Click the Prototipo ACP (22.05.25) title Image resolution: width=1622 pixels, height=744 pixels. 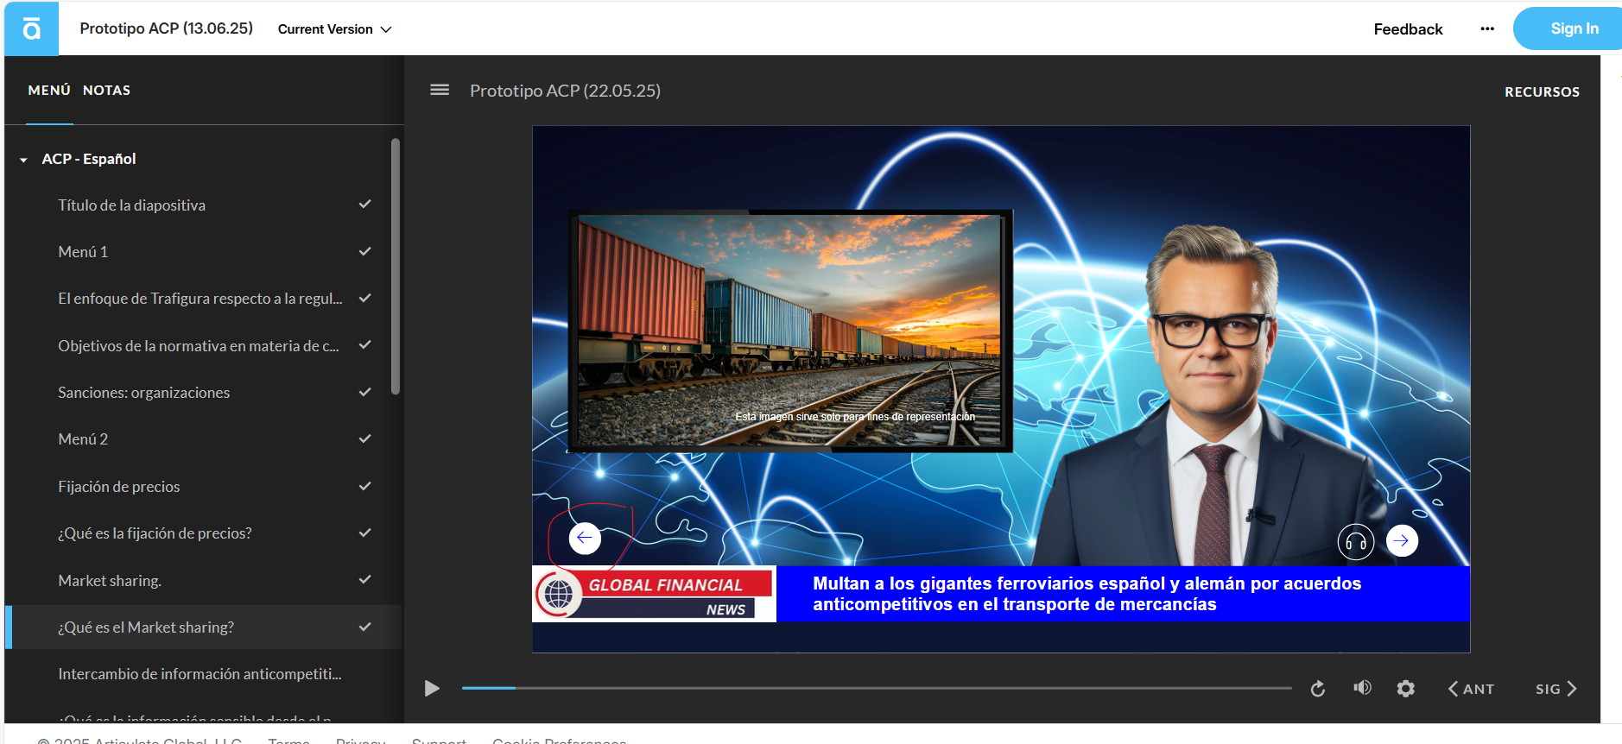tap(565, 91)
